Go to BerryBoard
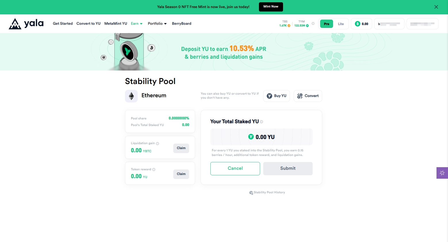Screen dimensions: 448x242 [182, 24]
